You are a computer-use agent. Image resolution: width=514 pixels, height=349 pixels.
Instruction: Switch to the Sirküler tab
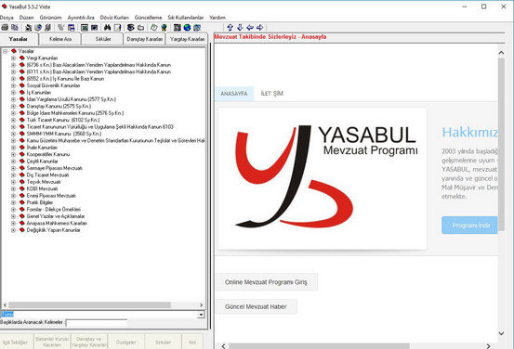[102, 39]
